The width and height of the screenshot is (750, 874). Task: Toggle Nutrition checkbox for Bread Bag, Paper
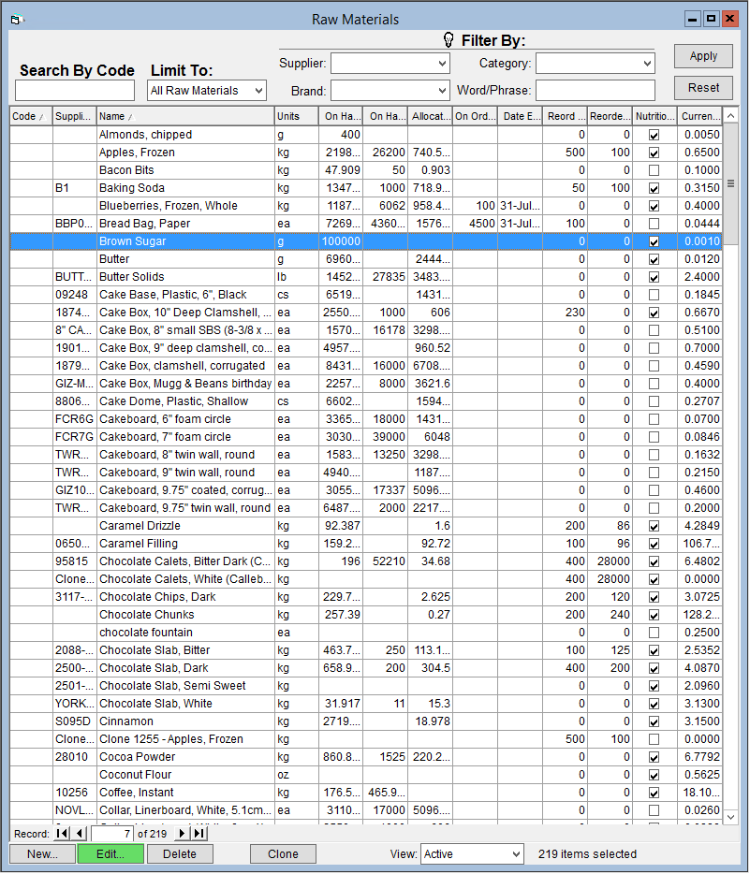pos(654,224)
